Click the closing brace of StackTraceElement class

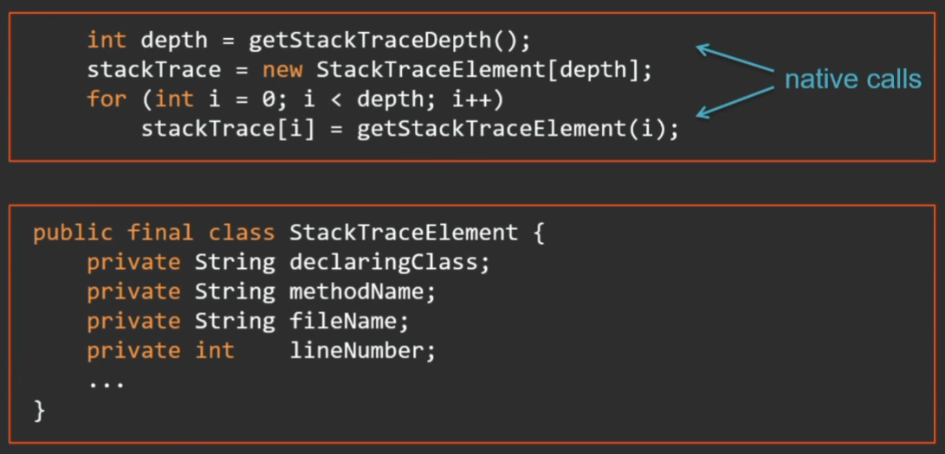coord(39,410)
